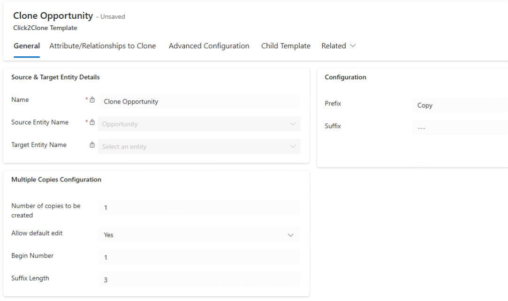Viewport: 508px width, 301px height.
Task: Open the Related tab chevron menu
Action: click(353, 46)
